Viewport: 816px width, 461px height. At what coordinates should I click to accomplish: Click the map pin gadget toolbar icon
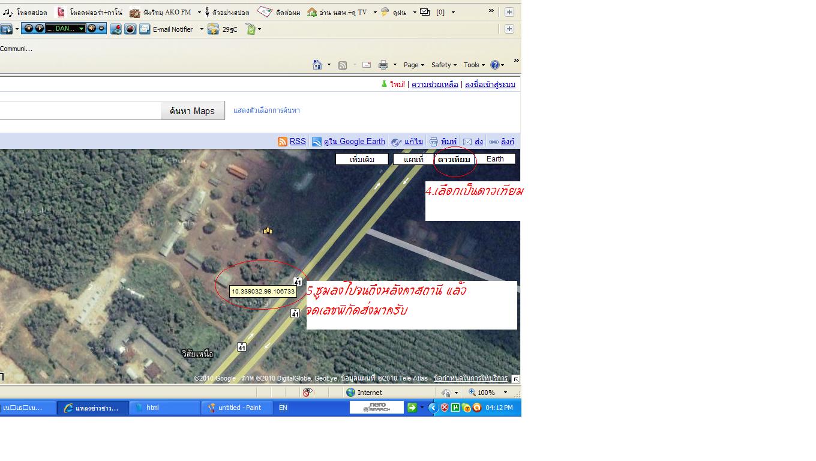[116, 29]
